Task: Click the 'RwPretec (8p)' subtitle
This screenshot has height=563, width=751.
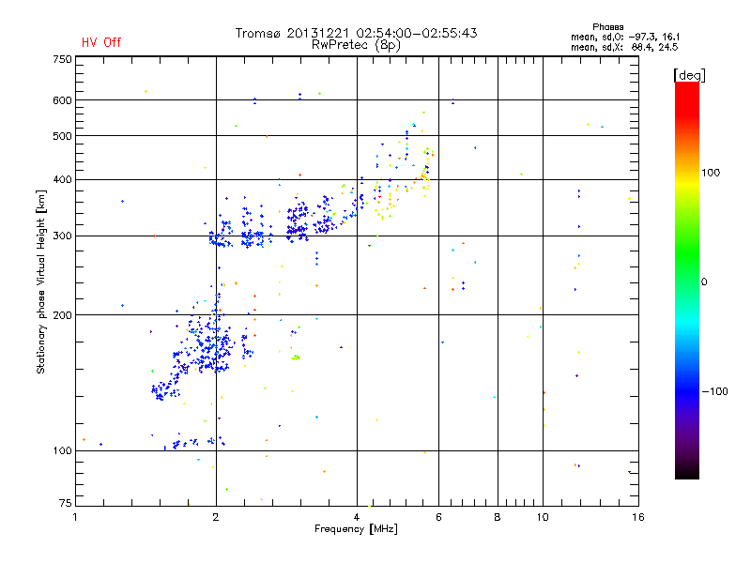Action: [356, 45]
